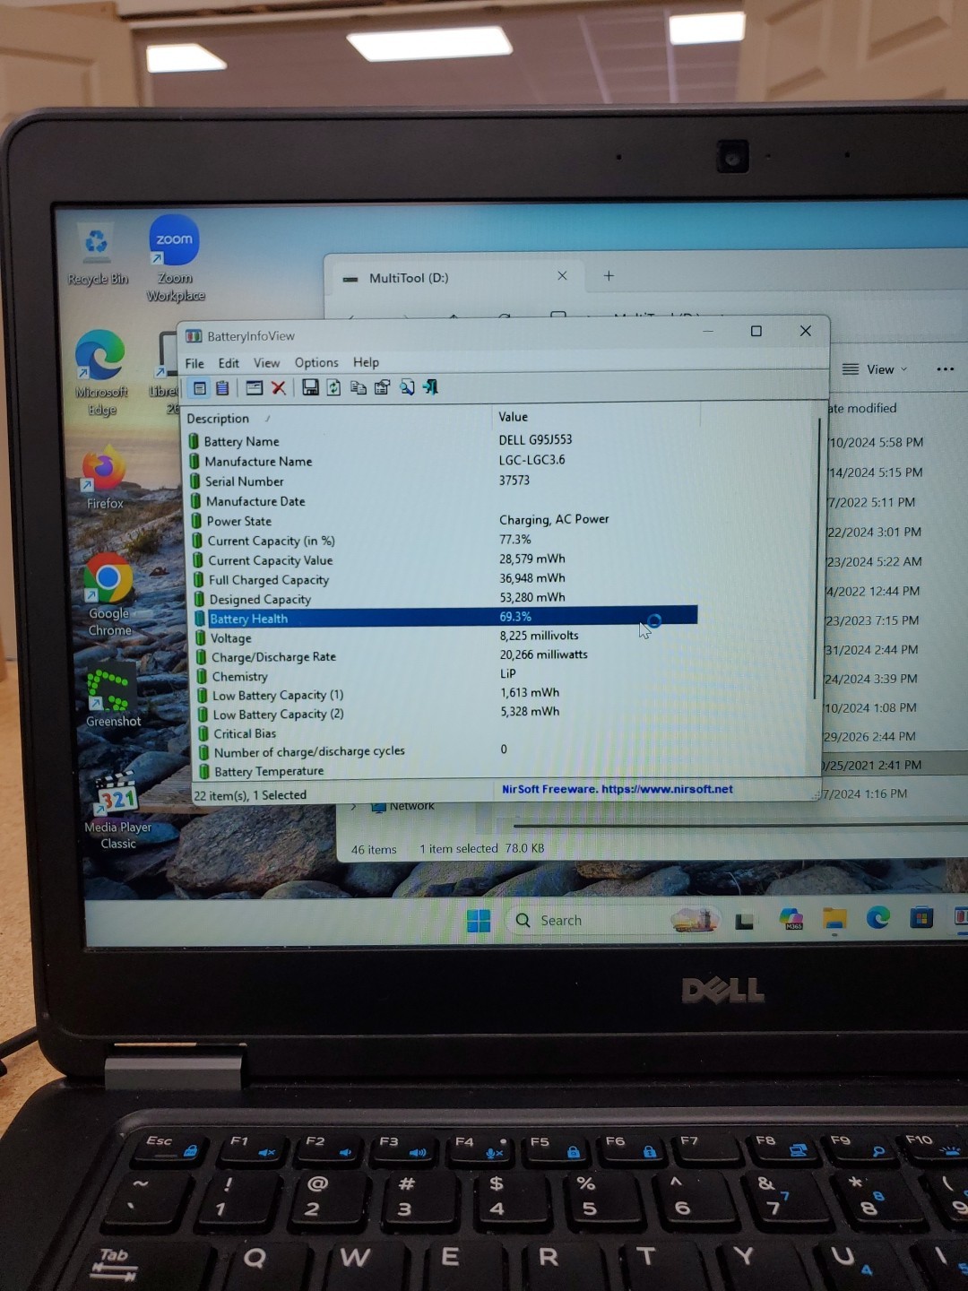Click the BatteryInfoView vertical scrollbar
The image size is (968, 1291).
point(817,558)
